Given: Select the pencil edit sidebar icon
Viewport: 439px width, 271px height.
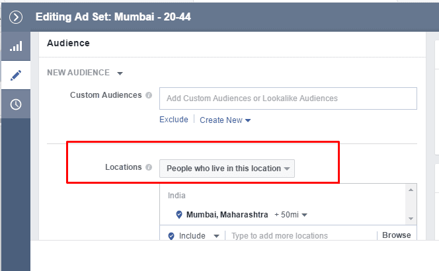Looking at the screenshot, I should 16,75.
